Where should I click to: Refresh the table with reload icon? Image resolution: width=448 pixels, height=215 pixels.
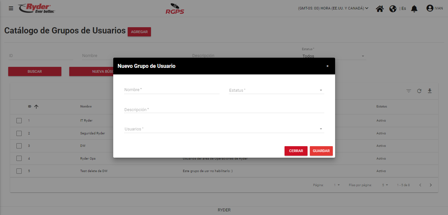[419, 91]
